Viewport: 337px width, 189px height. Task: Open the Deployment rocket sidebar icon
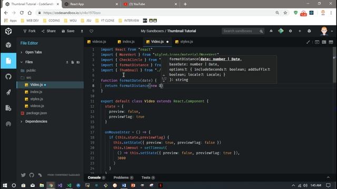click(8, 92)
